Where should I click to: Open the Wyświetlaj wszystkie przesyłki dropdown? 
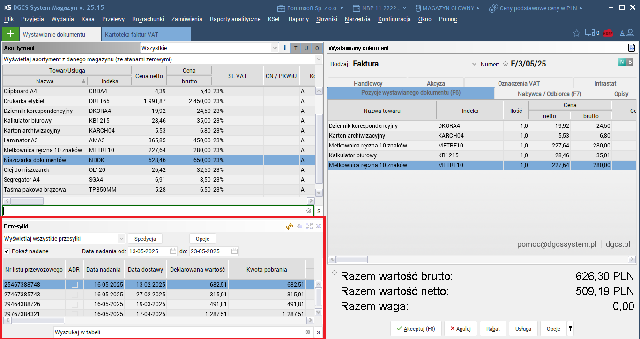[x=122, y=239]
